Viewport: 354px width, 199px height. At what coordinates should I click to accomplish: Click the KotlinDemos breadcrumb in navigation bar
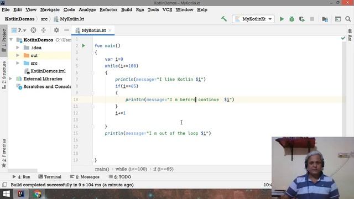coord(20,19)
